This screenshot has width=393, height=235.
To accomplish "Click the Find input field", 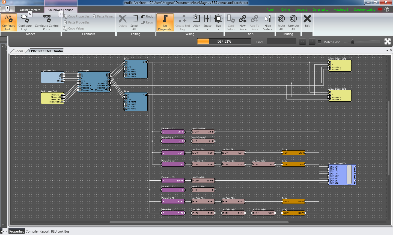I will 281,42.
